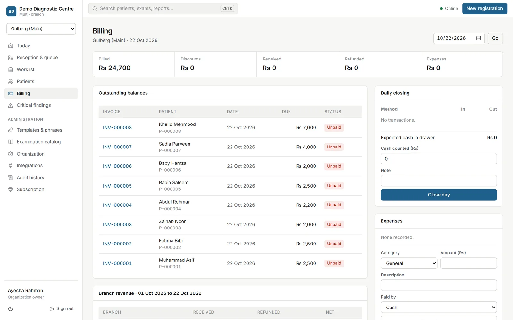The width and height of the screenshot is (513, 320).
Task: Open Reception & queue page
Action: 41,58
